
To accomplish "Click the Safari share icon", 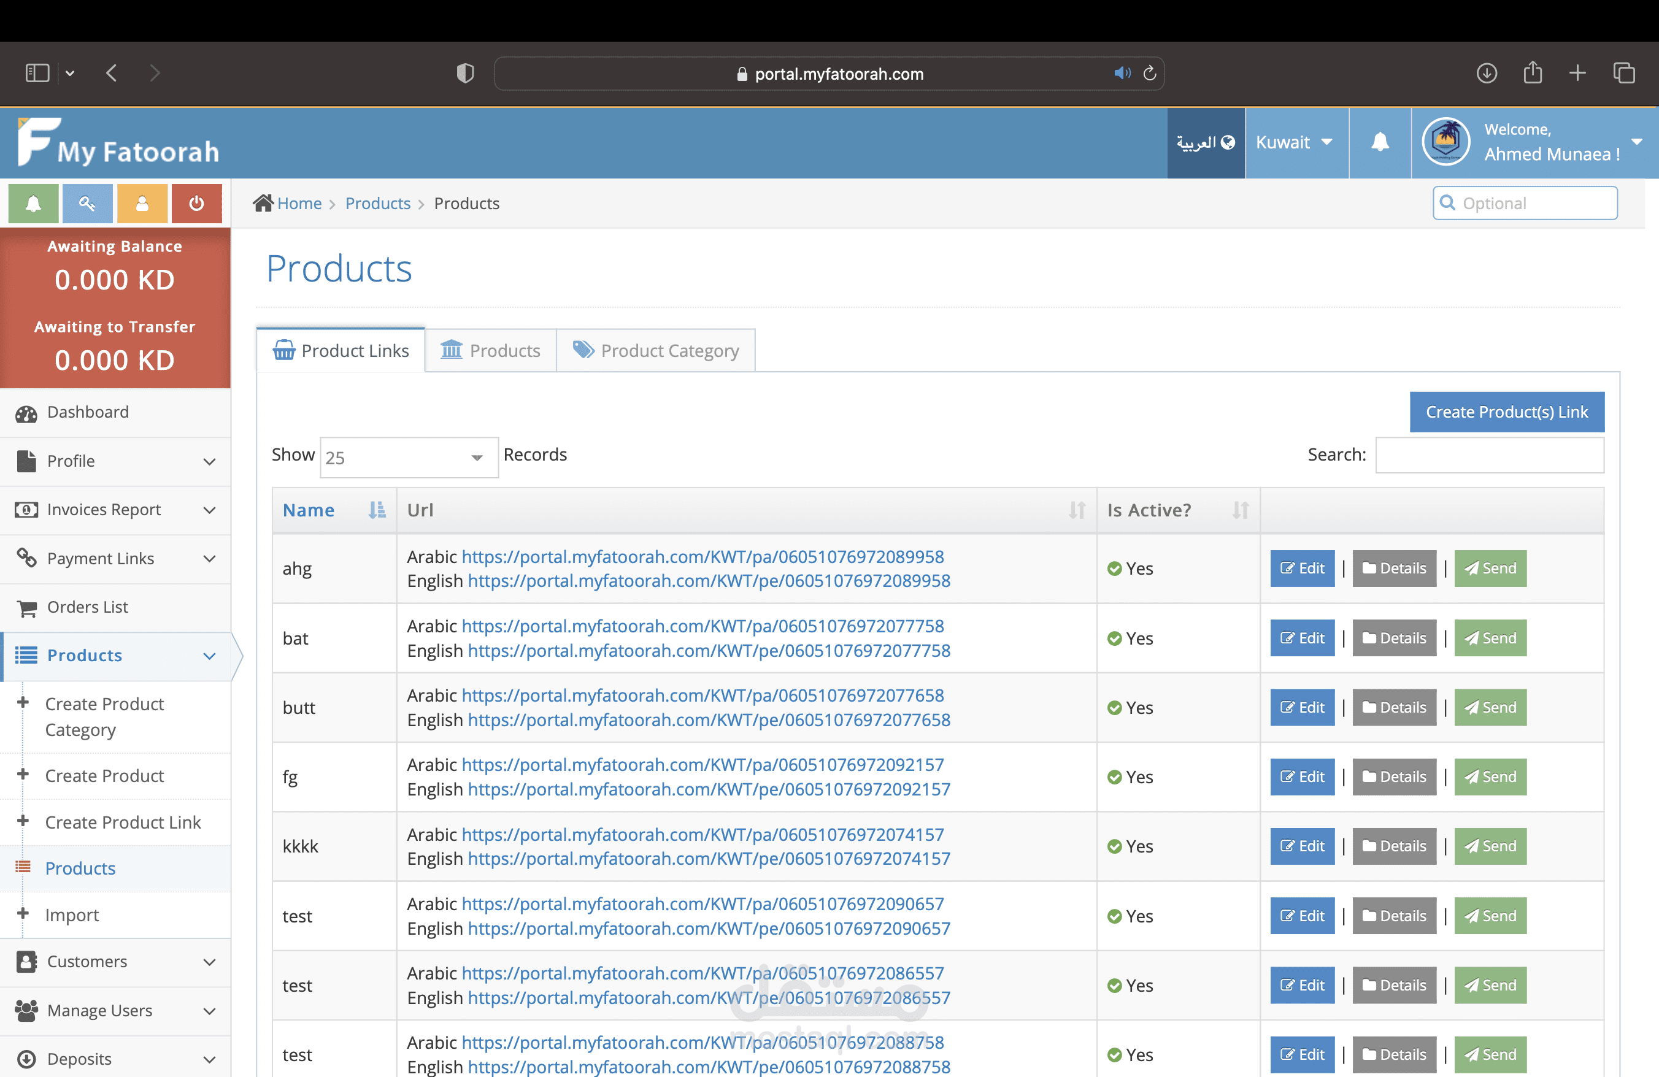I will point(1533,72).
